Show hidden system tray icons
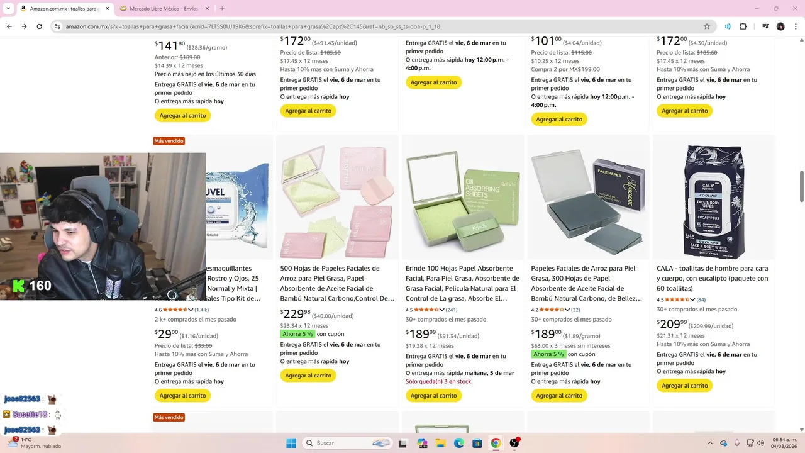Viewport: 805px width, 453px height. coord(710,443)
